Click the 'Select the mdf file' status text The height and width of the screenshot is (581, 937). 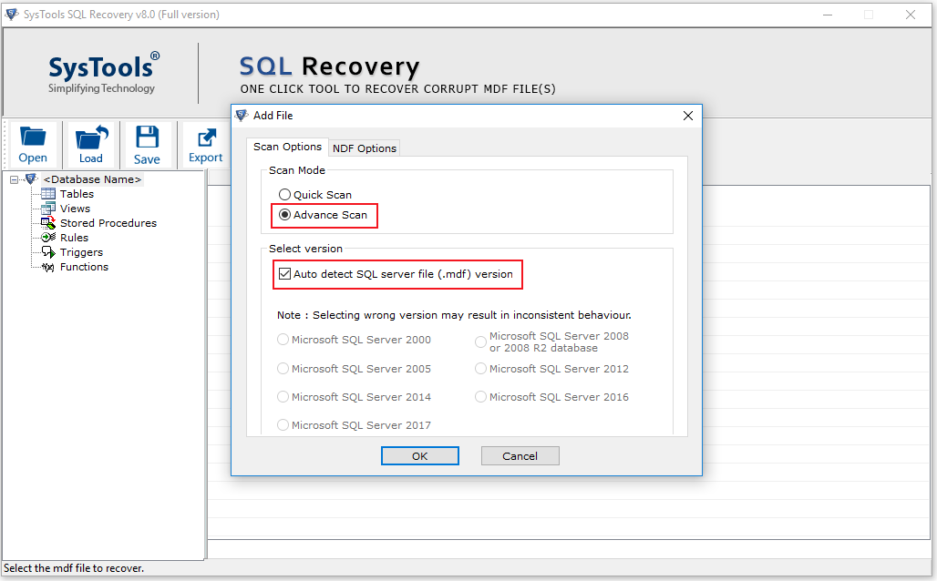[74, 568]
